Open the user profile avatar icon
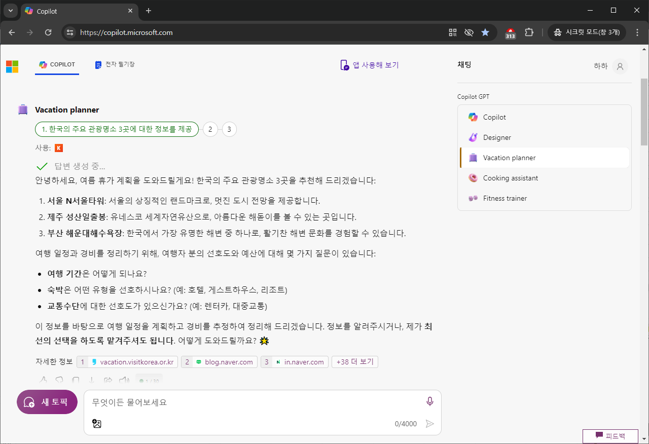The width and height of the screenshot is (649, 444). pyautogui.click(x=620, y=66)
